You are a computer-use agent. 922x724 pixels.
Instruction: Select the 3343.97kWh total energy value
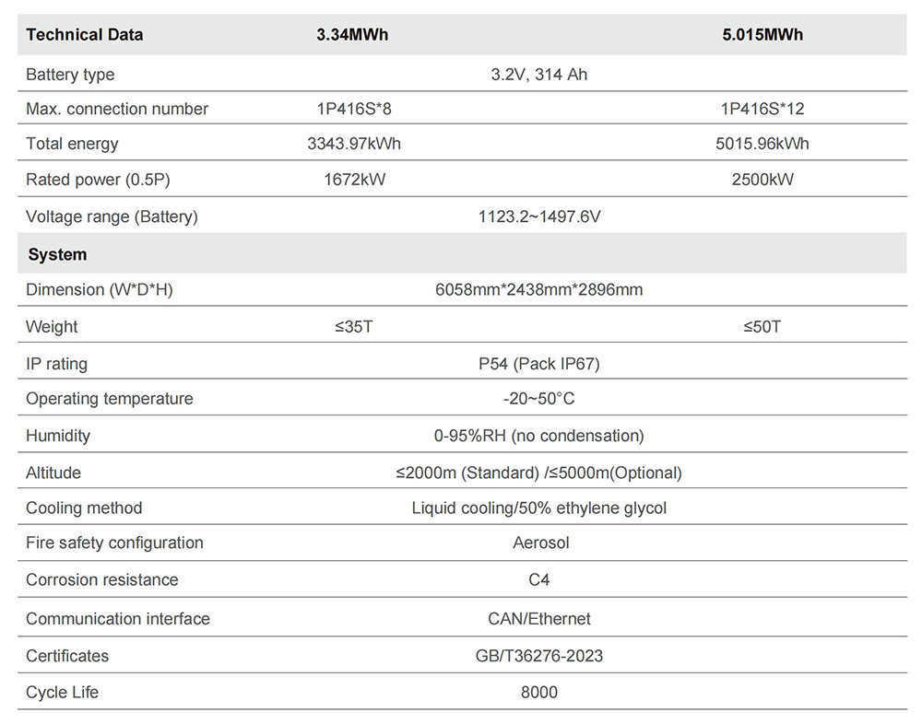[354, 144]
